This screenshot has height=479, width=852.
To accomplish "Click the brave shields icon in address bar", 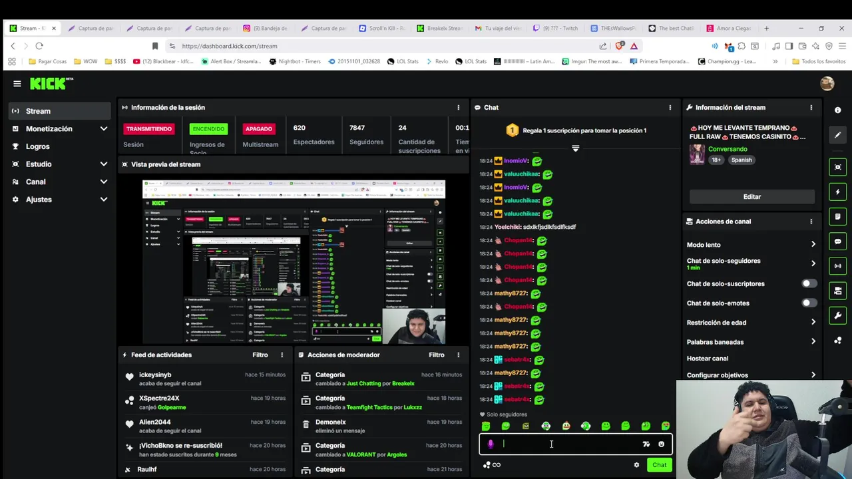I will [x=620, y=46].
